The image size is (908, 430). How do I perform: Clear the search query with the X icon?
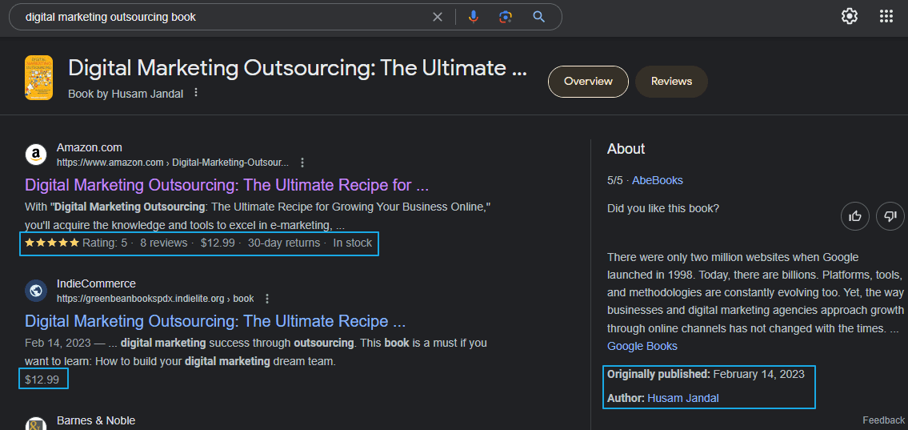(438, 17)
